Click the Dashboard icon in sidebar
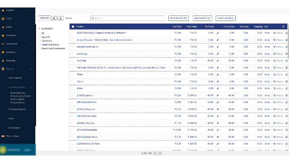The height and width of the screenshot is (163, 289). click(x=3, y=44)
